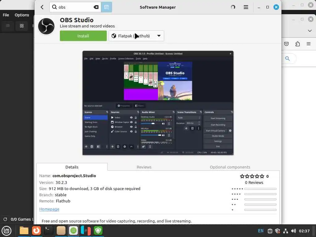Click the spinning activity indicator in the header
316x237 pixels.
pos(233,7)
